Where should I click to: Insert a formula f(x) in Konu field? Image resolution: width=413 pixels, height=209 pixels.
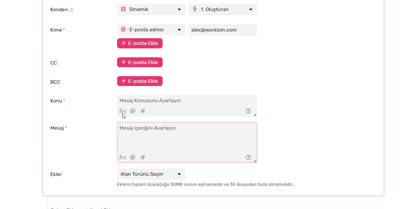click(x=123, y=111)
